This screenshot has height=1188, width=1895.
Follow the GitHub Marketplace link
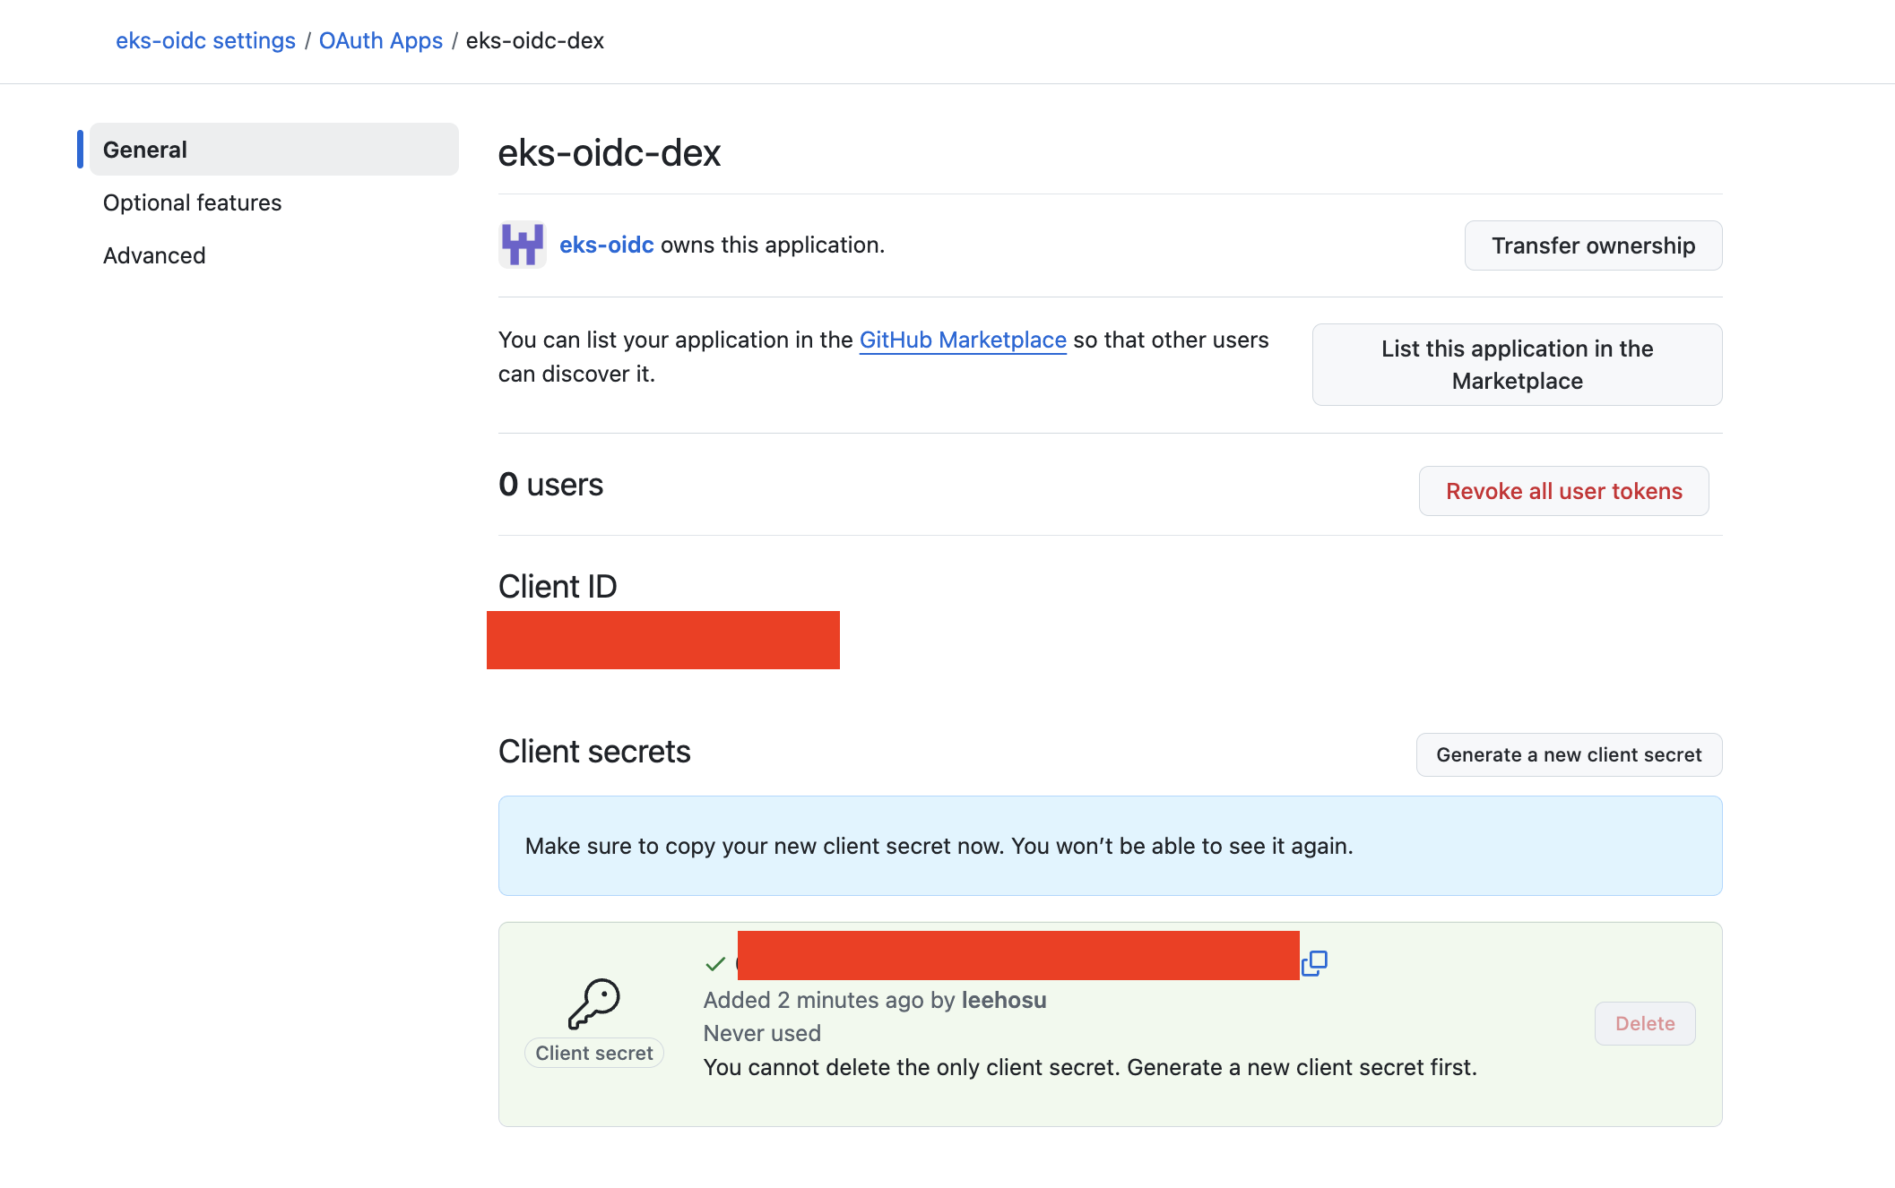(963, 340)
